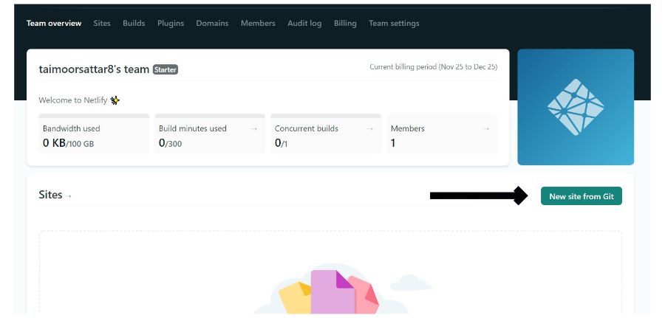Click the arrow in Build minutes used card
The width and height of the screenshot is (665, 318).
coord(254,128)
